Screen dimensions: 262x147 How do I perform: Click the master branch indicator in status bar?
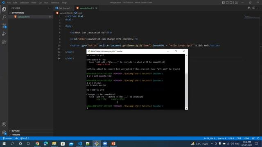7,138
